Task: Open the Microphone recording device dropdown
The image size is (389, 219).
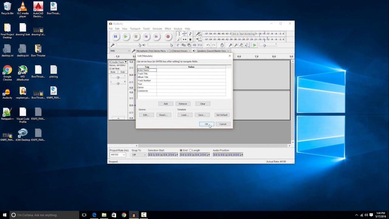Action: pos(152,51)
